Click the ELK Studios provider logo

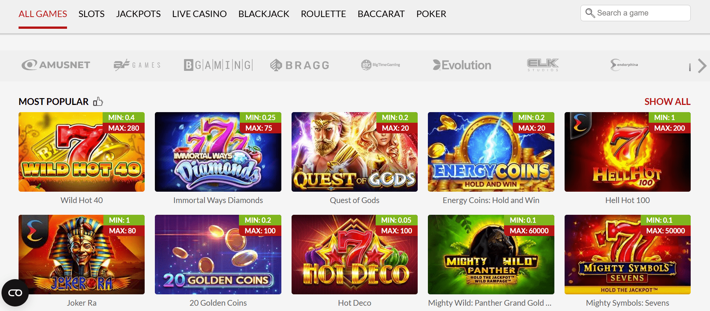click(x=543, y=65)
